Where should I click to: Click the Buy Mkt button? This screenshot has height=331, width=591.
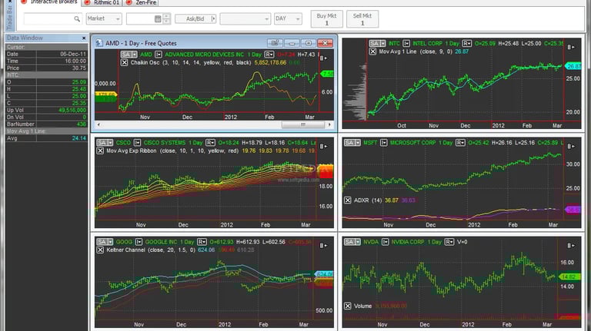coord(326,18)
